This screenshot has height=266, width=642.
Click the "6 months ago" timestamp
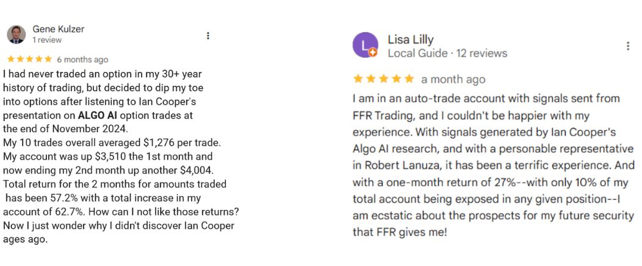coord(82,60)
